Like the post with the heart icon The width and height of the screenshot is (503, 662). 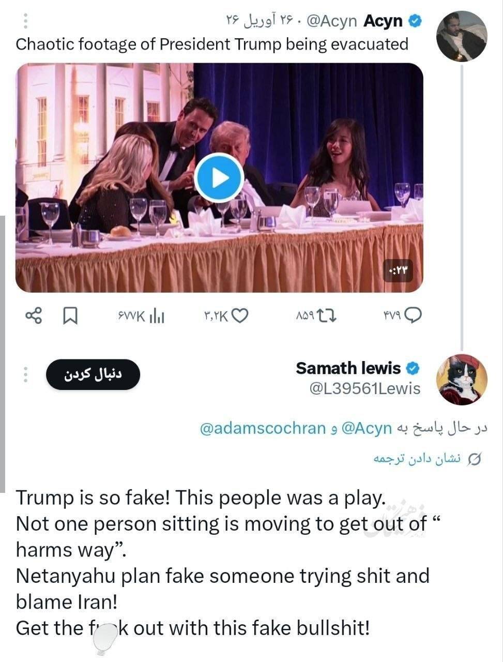(x=240, y=315)
